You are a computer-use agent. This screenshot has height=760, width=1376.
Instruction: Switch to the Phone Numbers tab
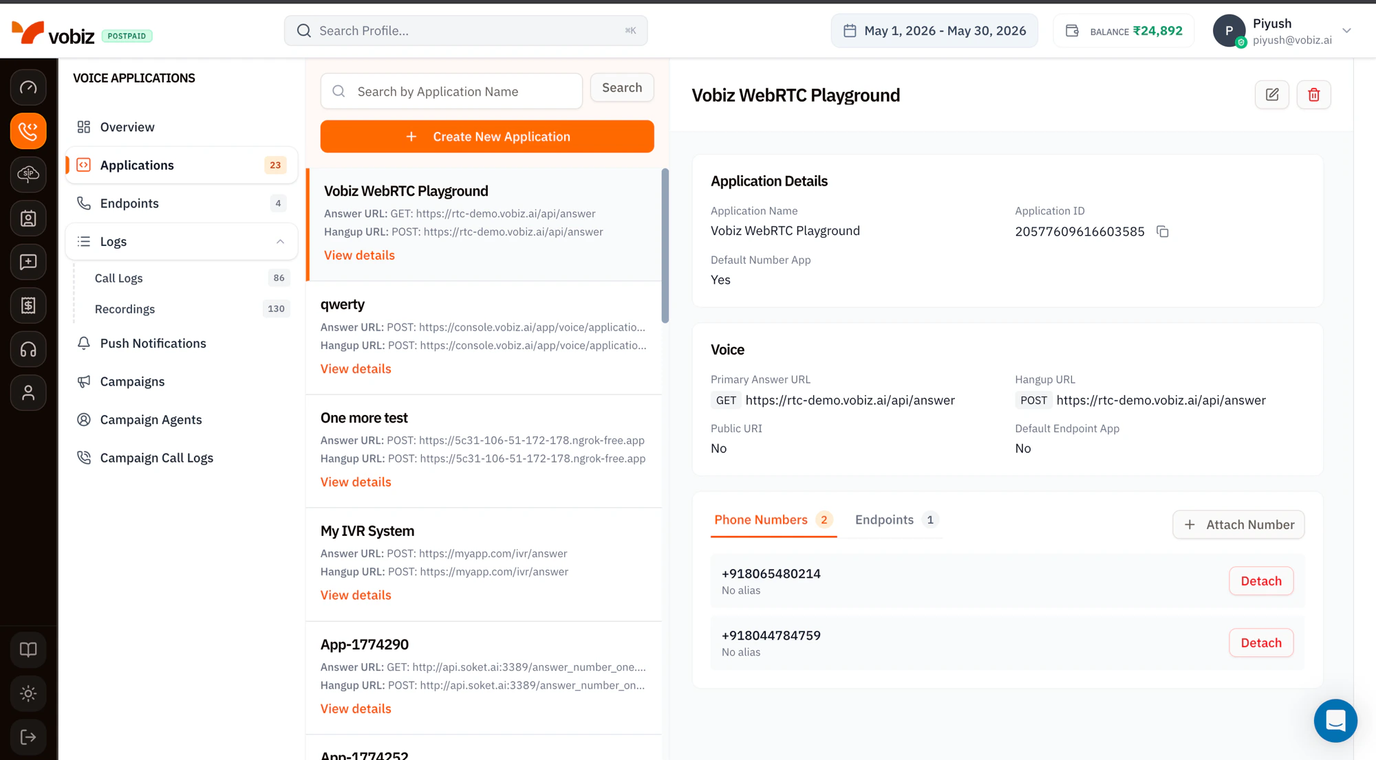[x=773, y=520]
